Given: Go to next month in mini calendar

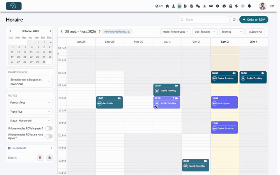Looking at the screenshot, I should pos(50,31).
